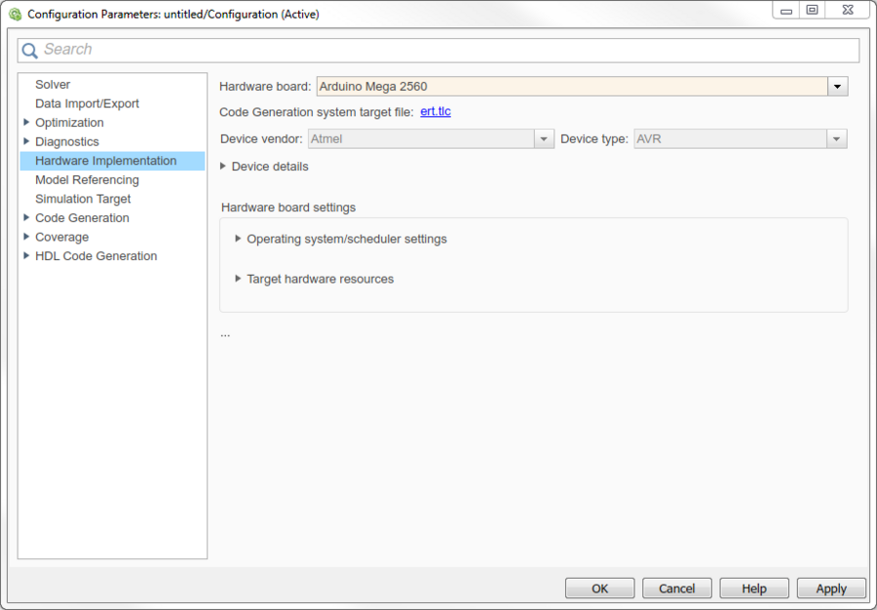Expand Target hardware resources section
This screenshot has height=610, width=877.
point(239,279)
